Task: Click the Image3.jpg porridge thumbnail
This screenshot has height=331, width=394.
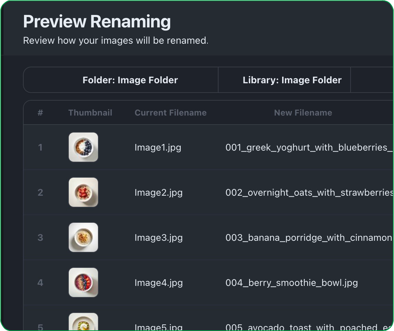Action: pyautogui.click(x=83, y=237)
